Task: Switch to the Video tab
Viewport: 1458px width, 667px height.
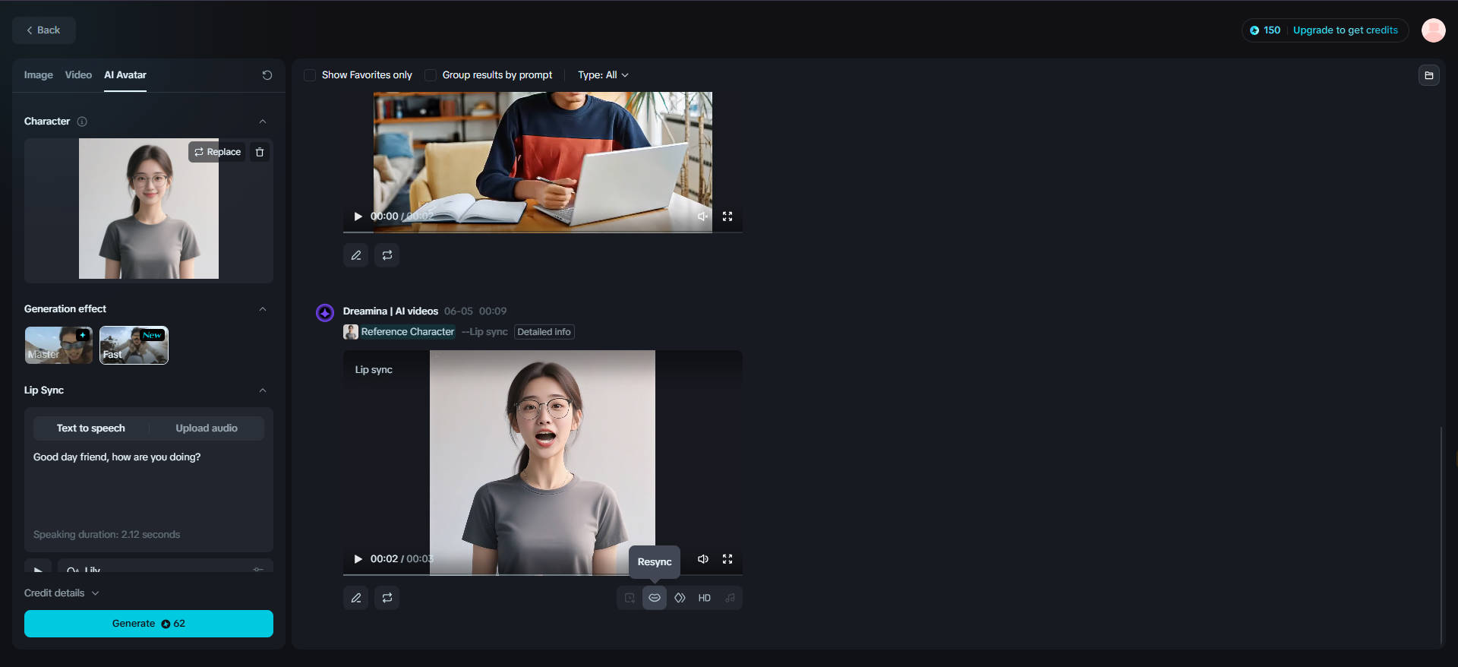Action: [78, 75]
